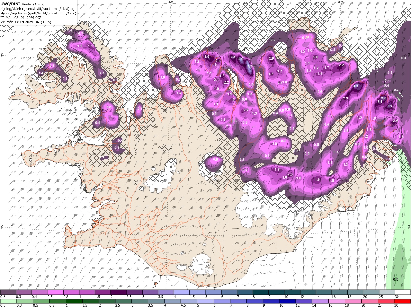Screen dimensions: 411x308
Task: Click the 3.1 precipitation value on the map
Action: [380, 102]
